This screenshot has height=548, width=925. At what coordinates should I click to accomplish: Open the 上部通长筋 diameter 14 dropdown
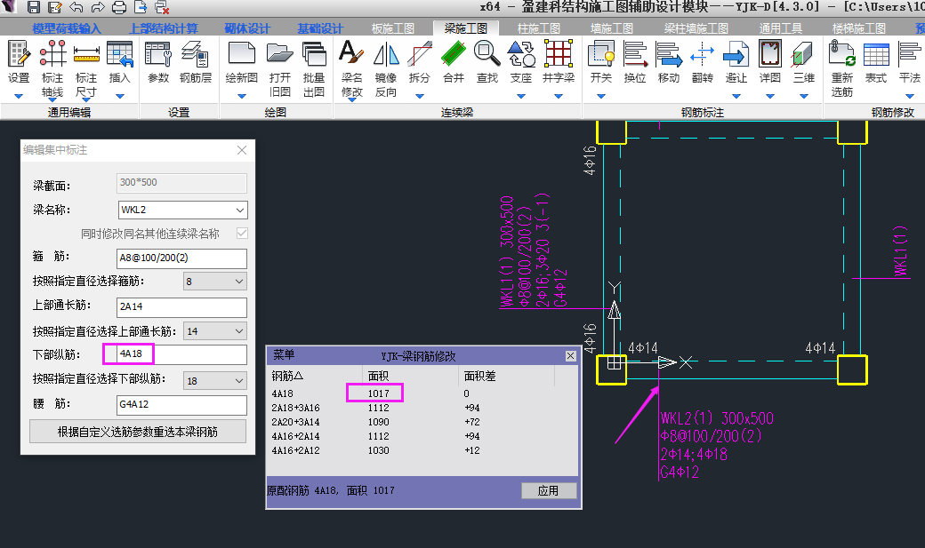point(239,331)
